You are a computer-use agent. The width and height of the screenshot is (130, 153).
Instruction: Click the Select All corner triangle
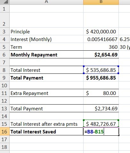click(x=5, y=2)
